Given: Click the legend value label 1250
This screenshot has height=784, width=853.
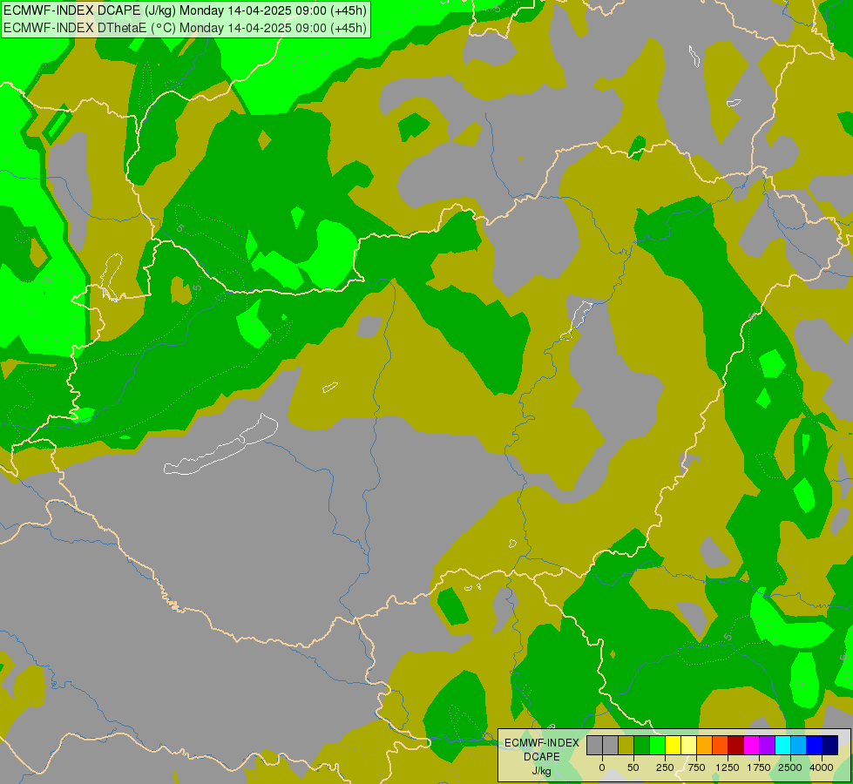Looking at the screenshot, I should pos(728,767).
